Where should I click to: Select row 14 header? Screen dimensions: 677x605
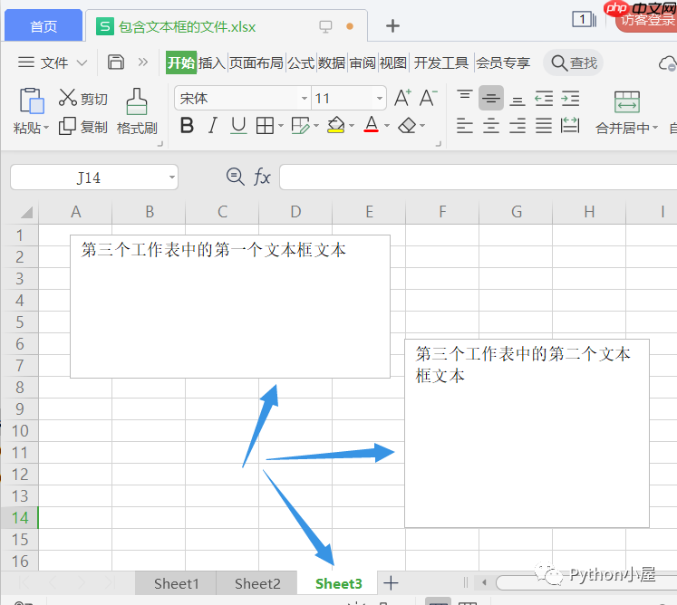[20, 517]
